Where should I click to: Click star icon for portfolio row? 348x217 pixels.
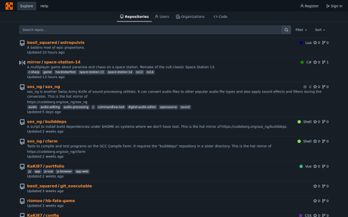[x=315, y=166]
